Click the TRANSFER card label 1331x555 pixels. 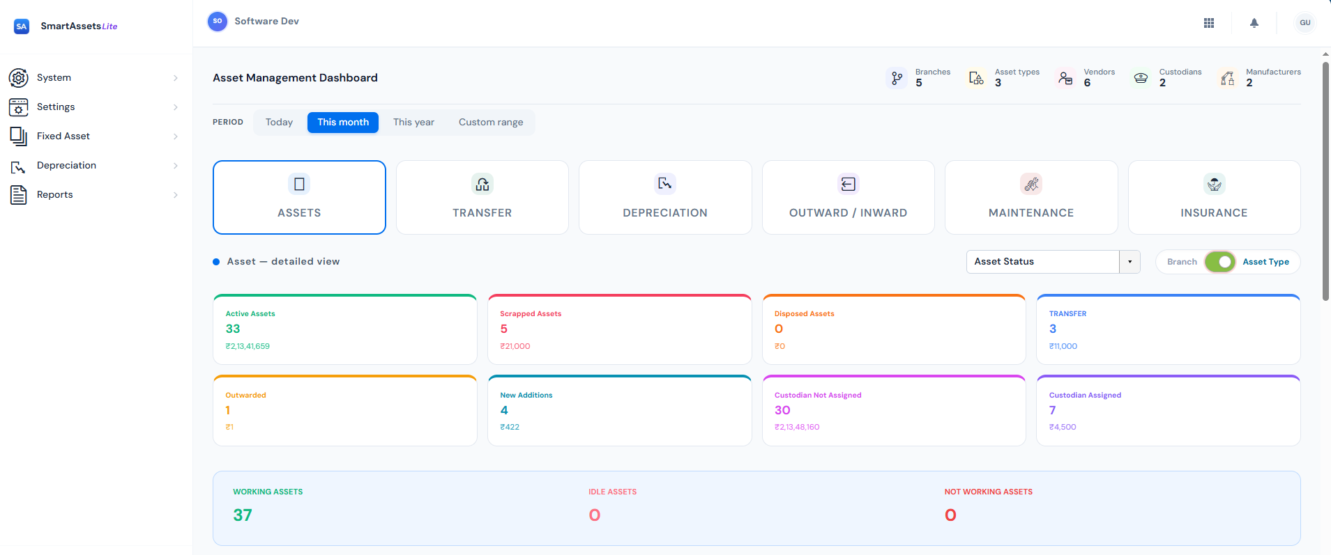(482, 213)
